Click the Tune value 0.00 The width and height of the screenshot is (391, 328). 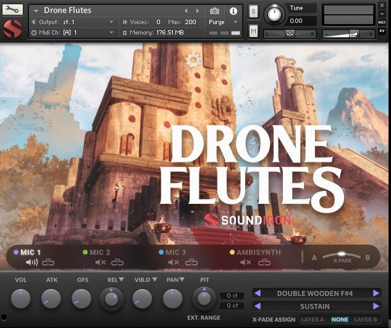pyautogui.click(x=296, y=21)
